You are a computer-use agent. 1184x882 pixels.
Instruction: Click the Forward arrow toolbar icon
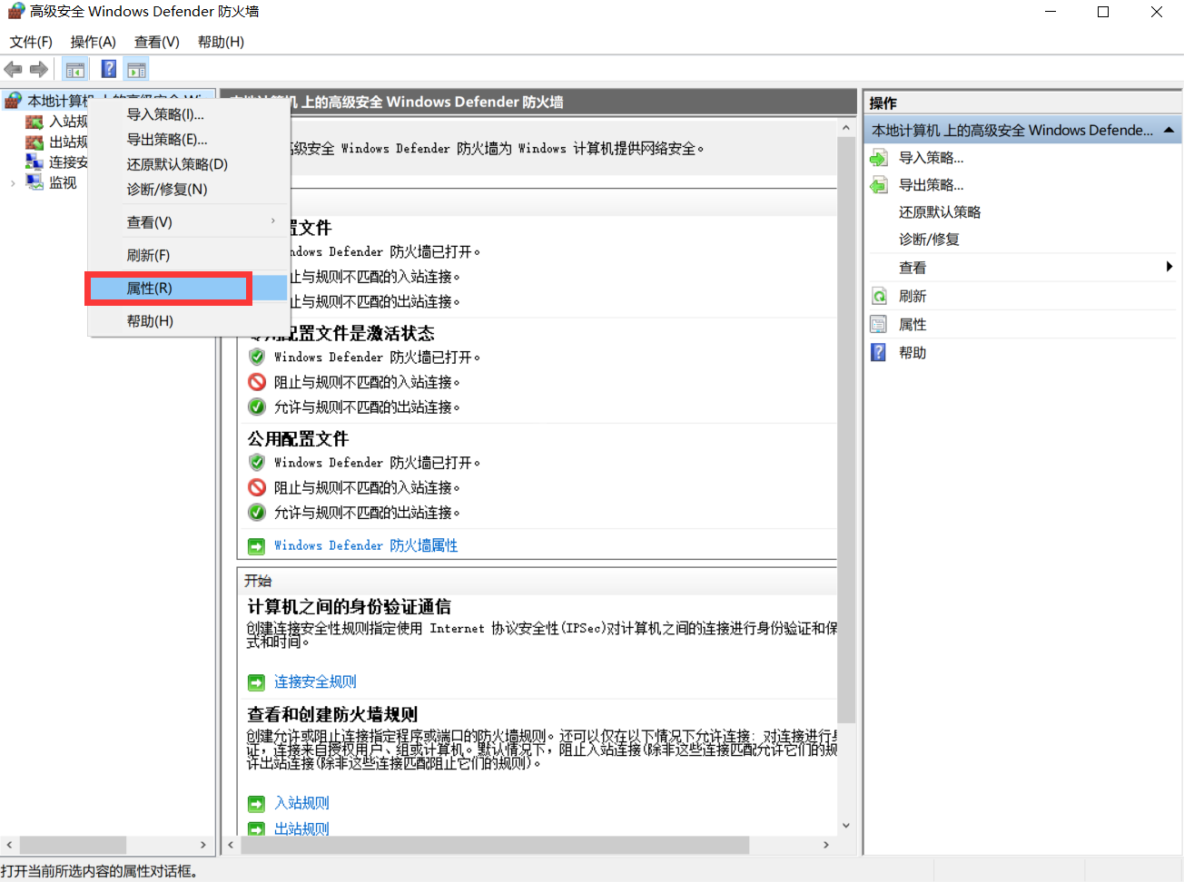pyautogui.click(x=38, y=69)
